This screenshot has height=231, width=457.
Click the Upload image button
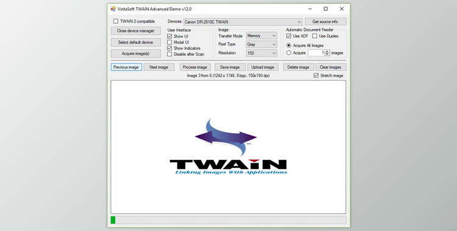[x=263, y=67]
